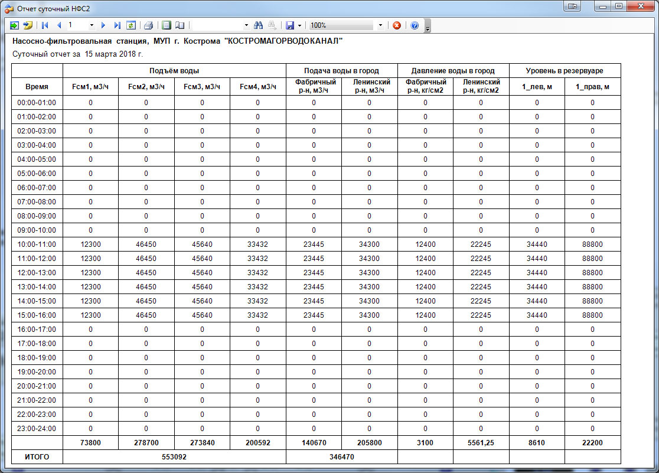Image resolution: width=659 pixels, height=473 pixels.
Task: Select the "Подача воды в город" header
Action: click(342, 71)
